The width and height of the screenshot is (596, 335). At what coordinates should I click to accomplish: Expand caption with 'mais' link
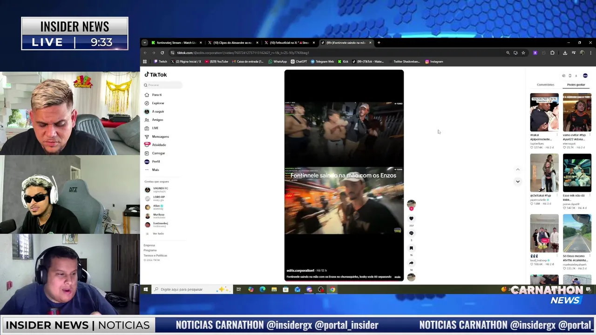[398, 277]
